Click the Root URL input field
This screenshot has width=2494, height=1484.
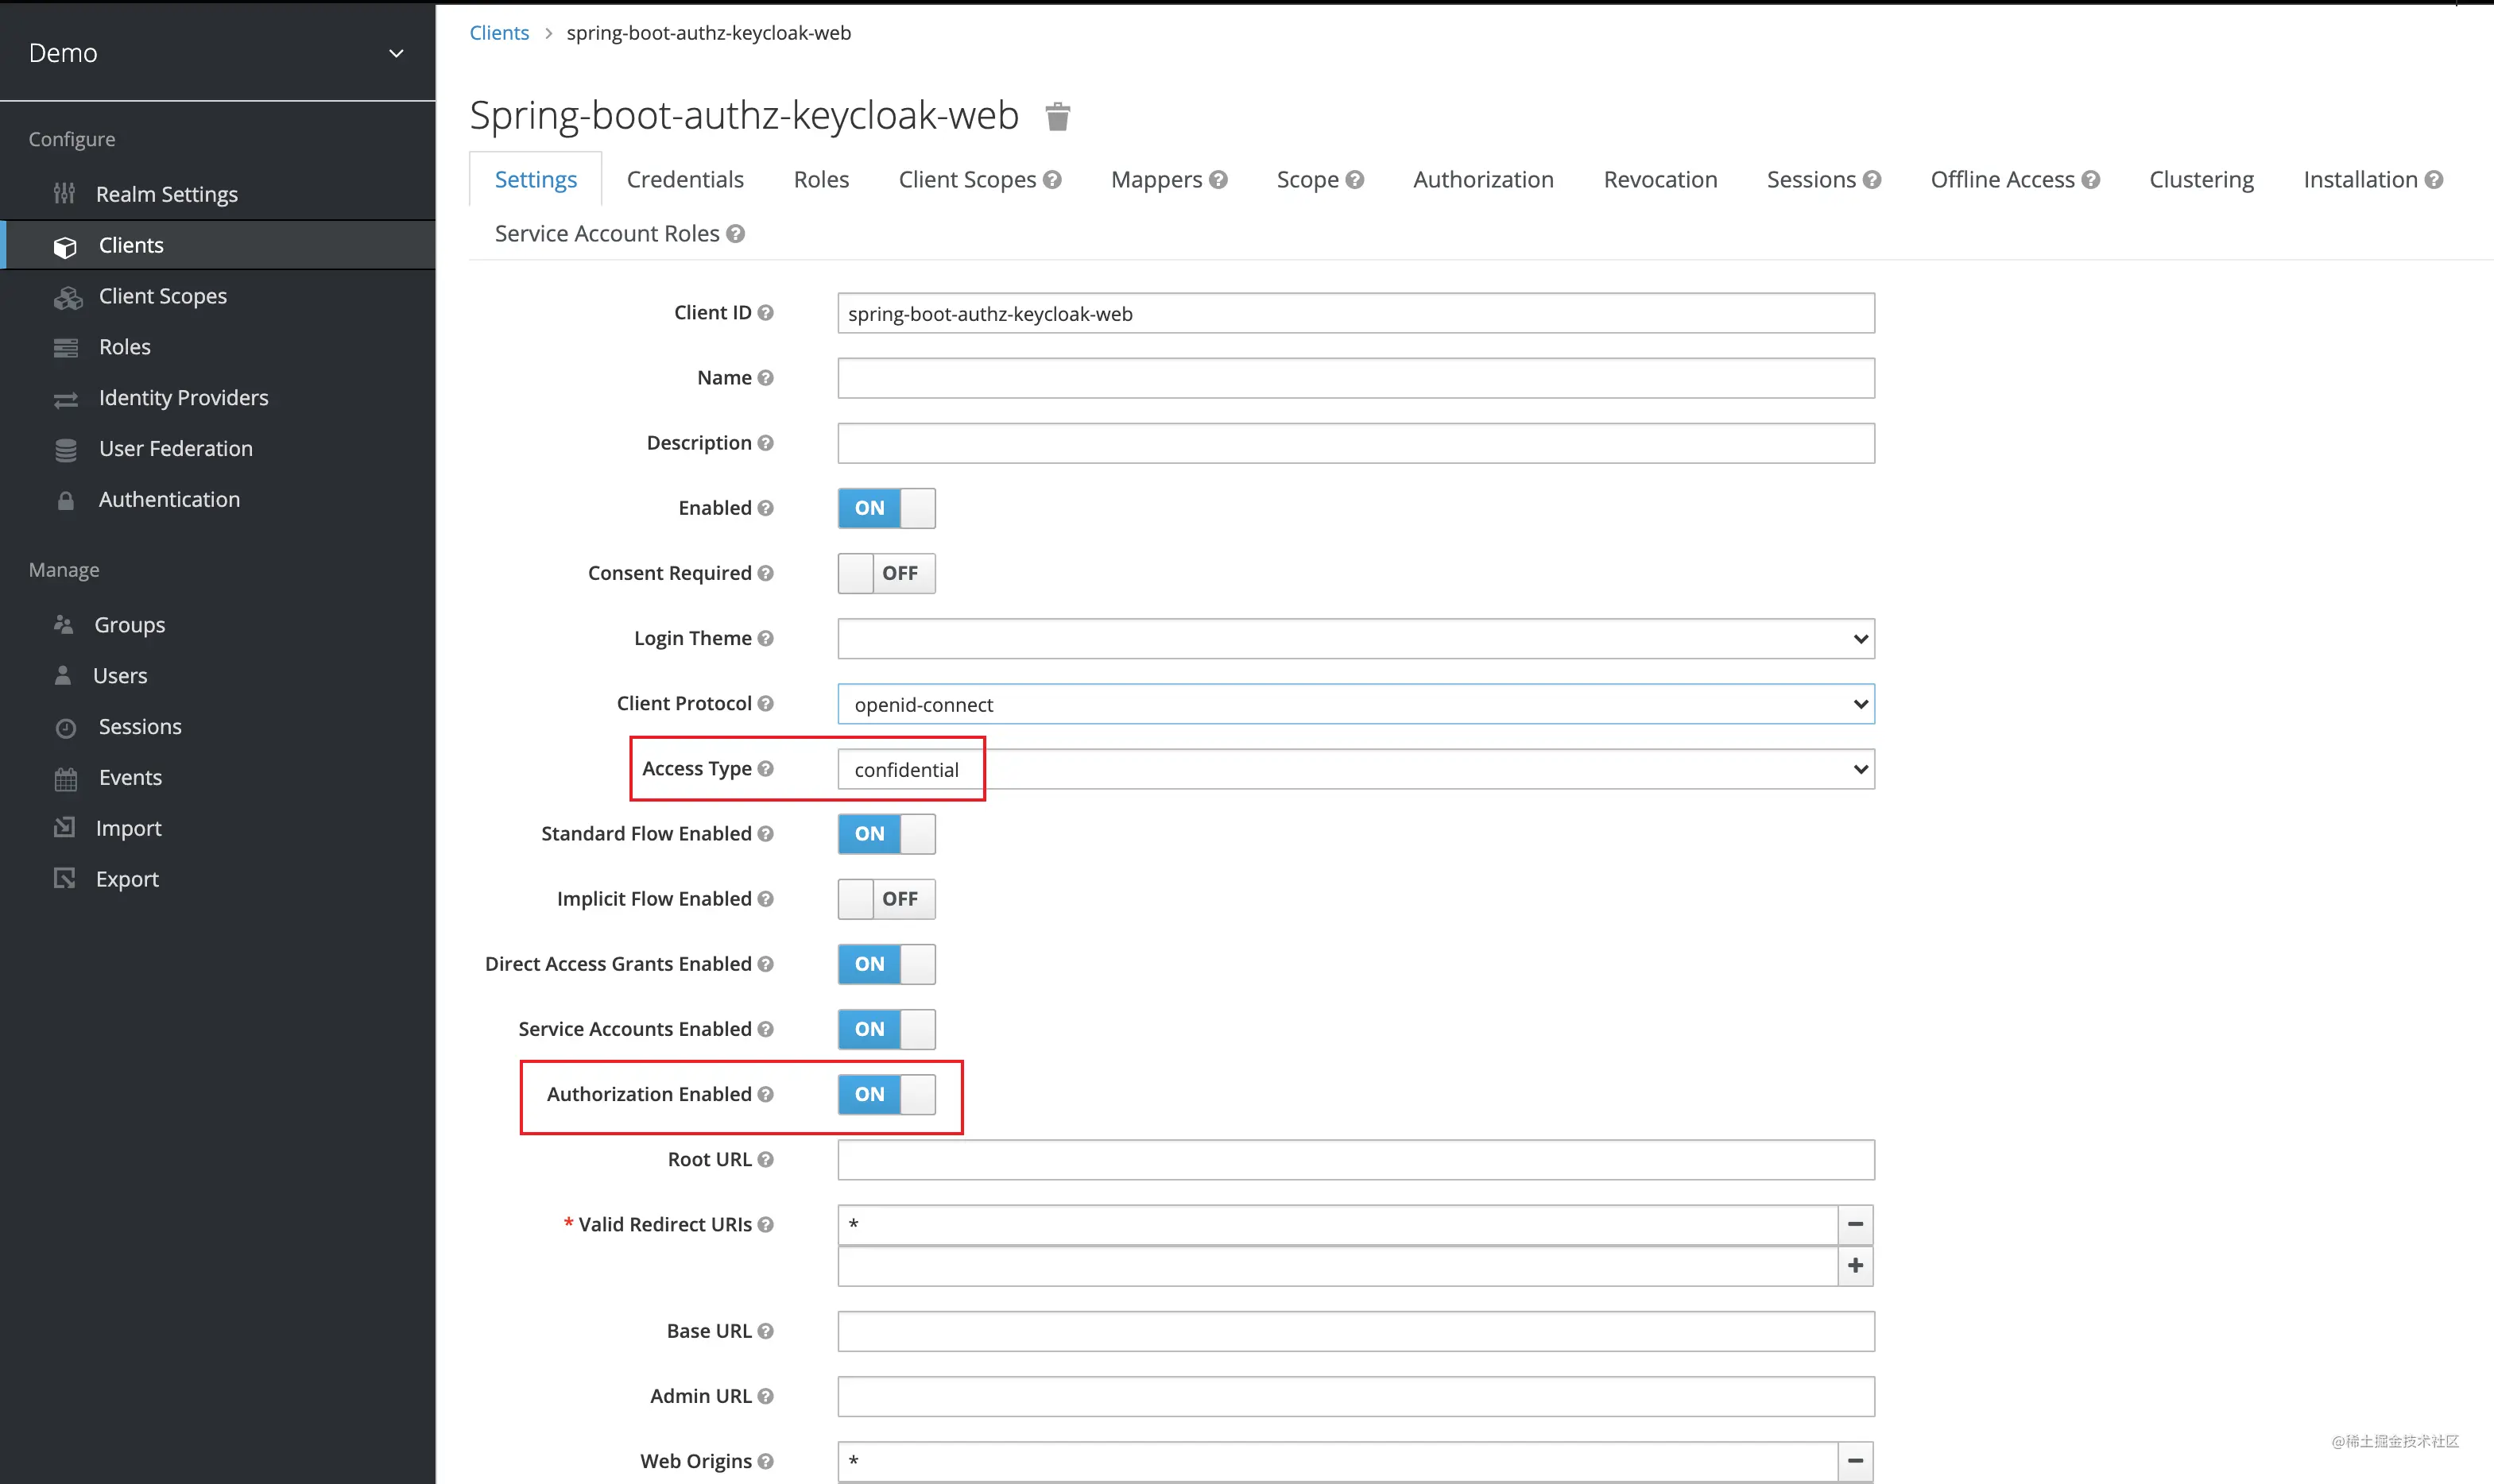tap(1356, 1160)
